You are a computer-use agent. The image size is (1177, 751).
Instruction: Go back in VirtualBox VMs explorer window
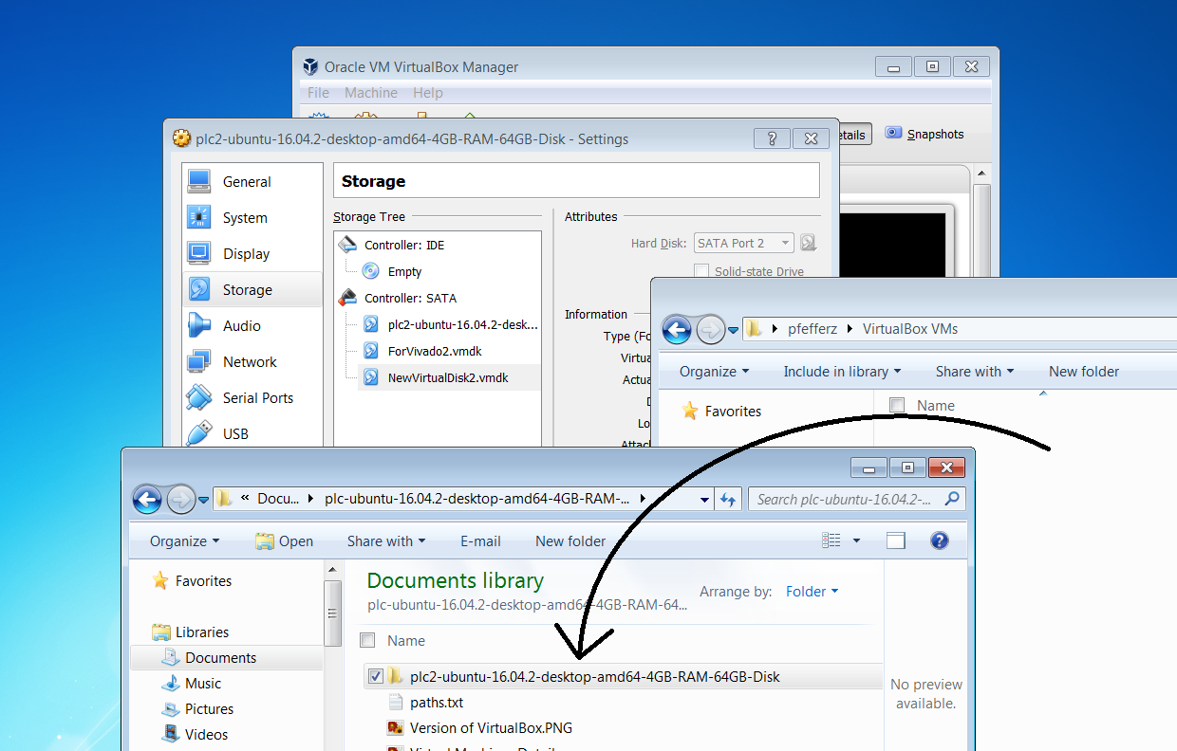coord(677,330)
